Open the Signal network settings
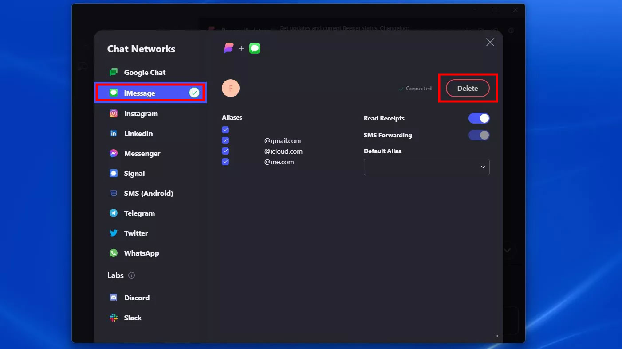Viewport: 622px width, 349px height. [150, 173]
